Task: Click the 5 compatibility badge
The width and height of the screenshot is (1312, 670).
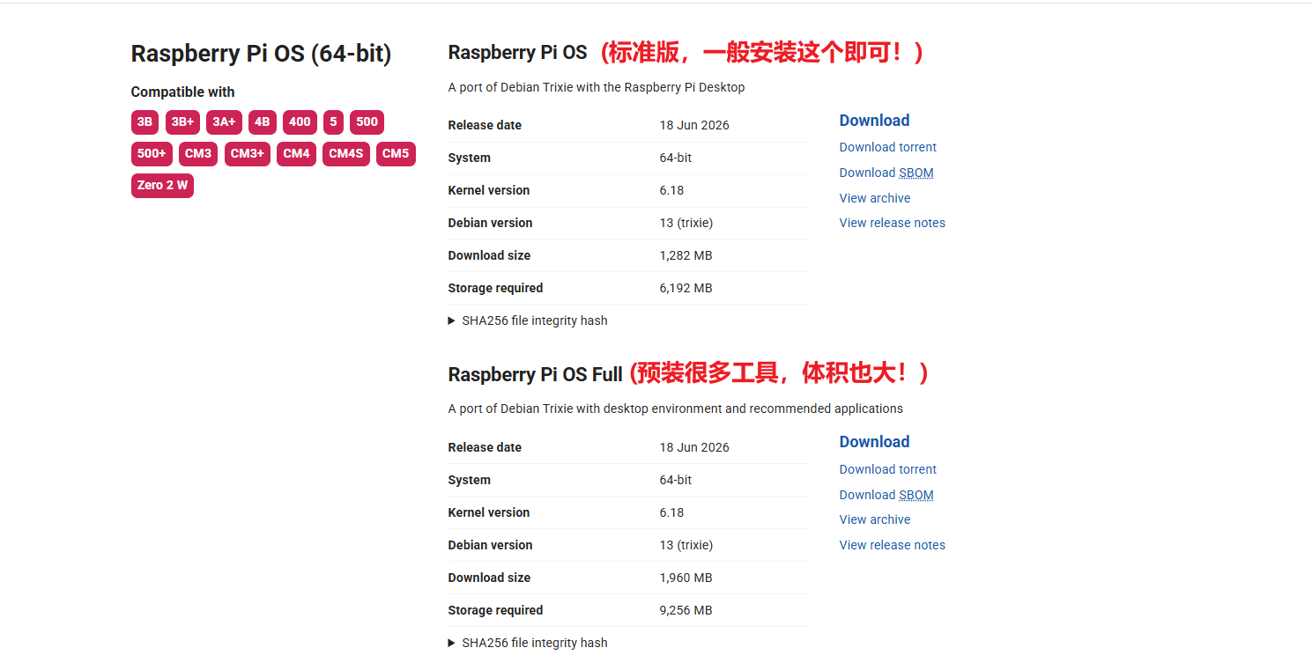Action: (333, 122)
